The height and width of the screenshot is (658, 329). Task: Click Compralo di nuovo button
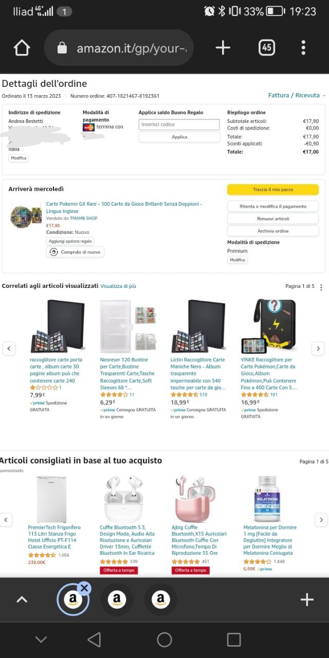tap(76, 252)
